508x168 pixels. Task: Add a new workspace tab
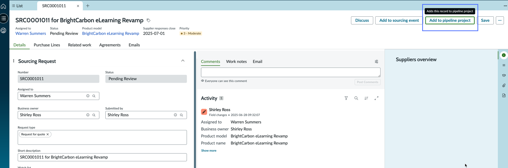pos(88,6)
